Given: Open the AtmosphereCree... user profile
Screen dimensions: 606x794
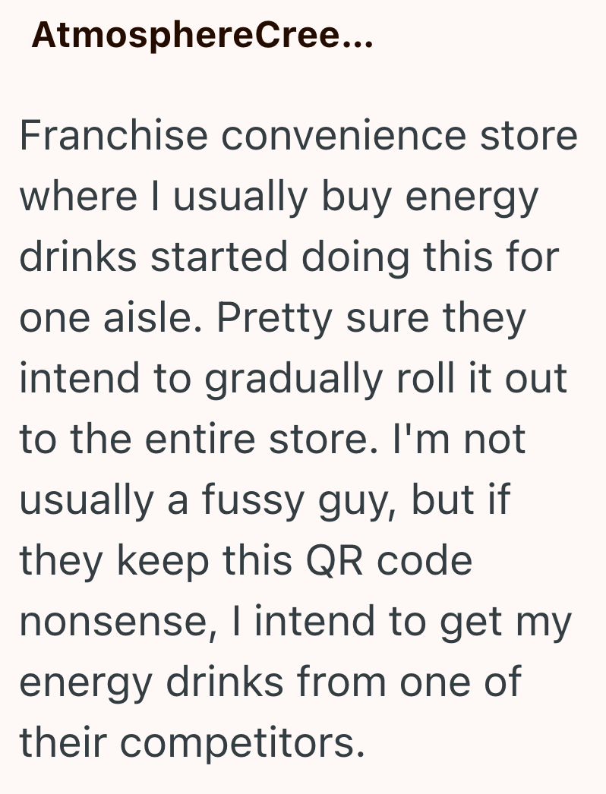Looking at the screenshot, I should point(202,36).
